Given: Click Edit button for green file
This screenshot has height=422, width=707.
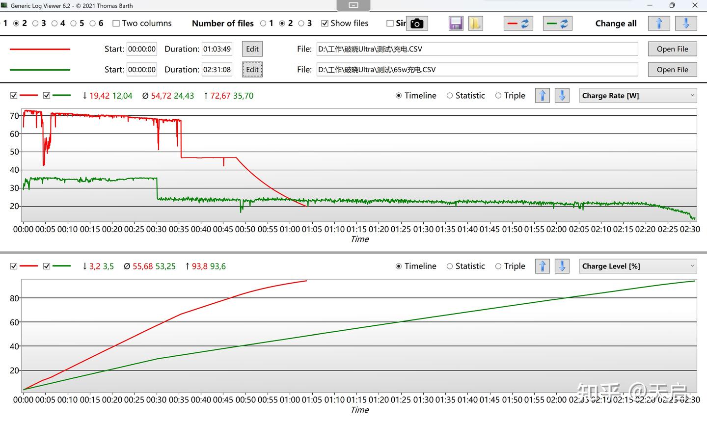Looking at the screenshot, I should pos(252,70).
